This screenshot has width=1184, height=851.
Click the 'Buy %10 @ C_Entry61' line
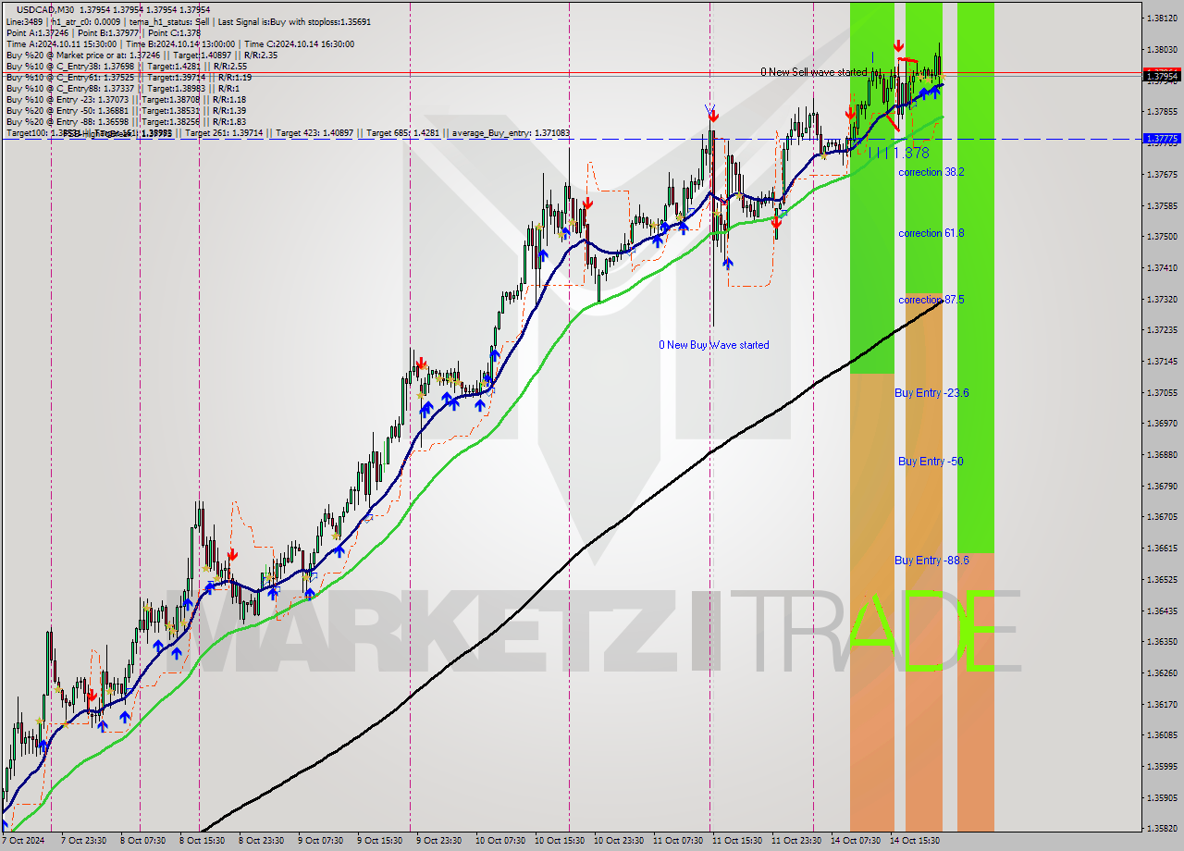pyautogui.click(x=129, y=77)
